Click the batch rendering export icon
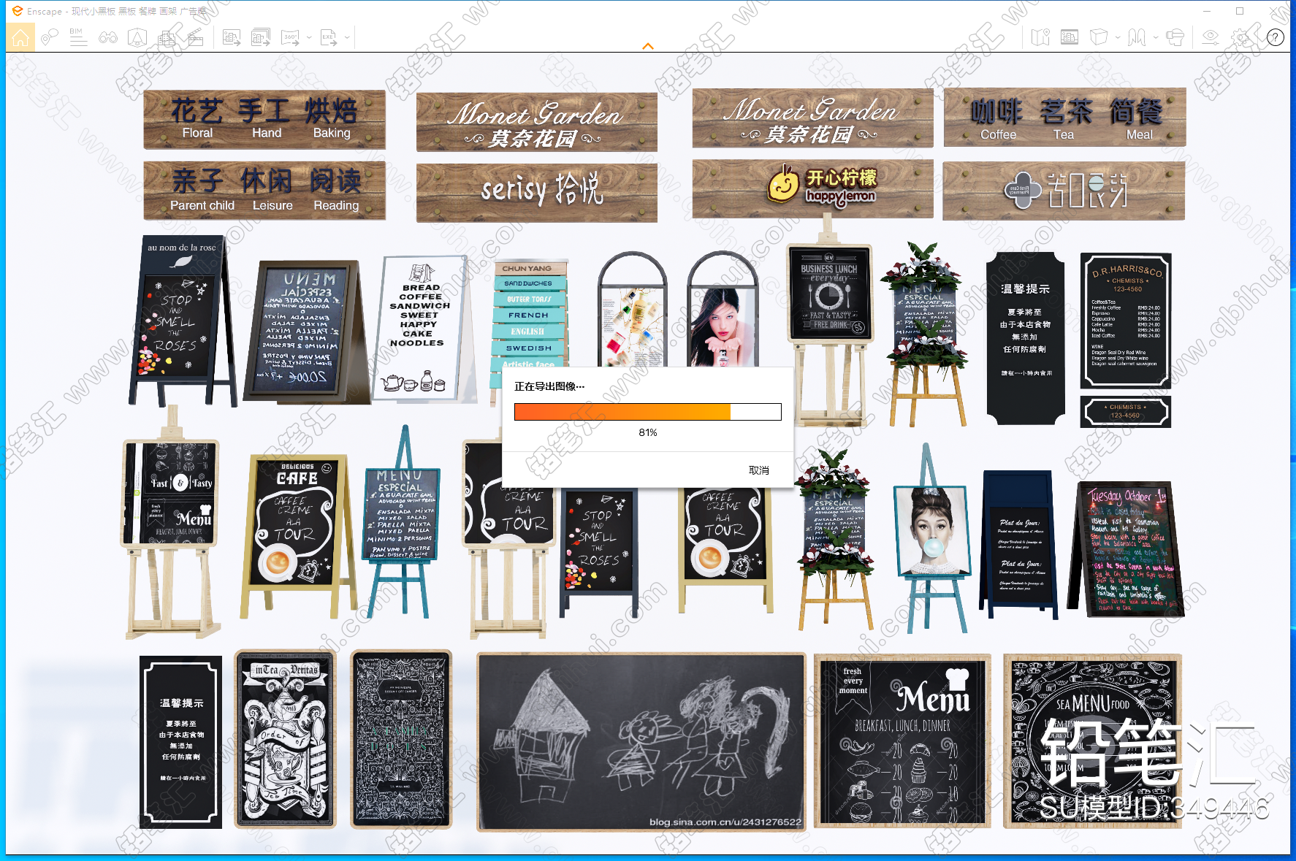Screen dimensions: 1296x861 pyautogui.click(x=261, y=37)
